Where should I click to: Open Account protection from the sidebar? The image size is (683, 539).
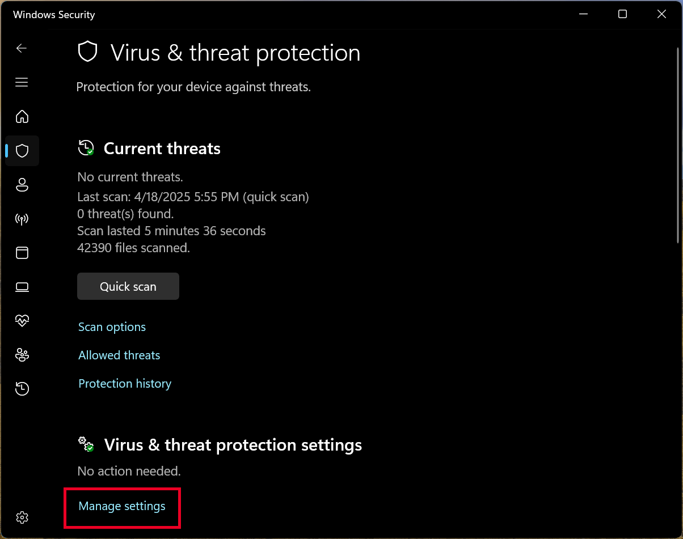pos(22,185)
